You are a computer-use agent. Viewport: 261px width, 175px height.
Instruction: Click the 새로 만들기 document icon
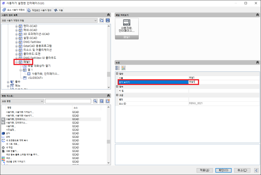pyautogui.click(x=3, y=151)
